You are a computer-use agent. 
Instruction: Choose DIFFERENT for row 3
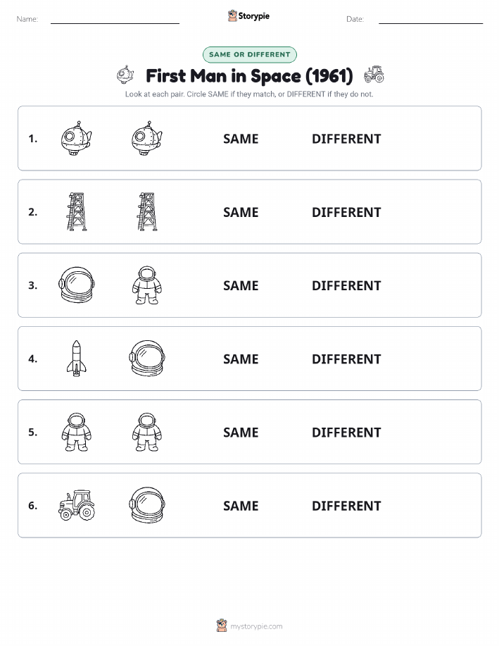coord(346,285)
